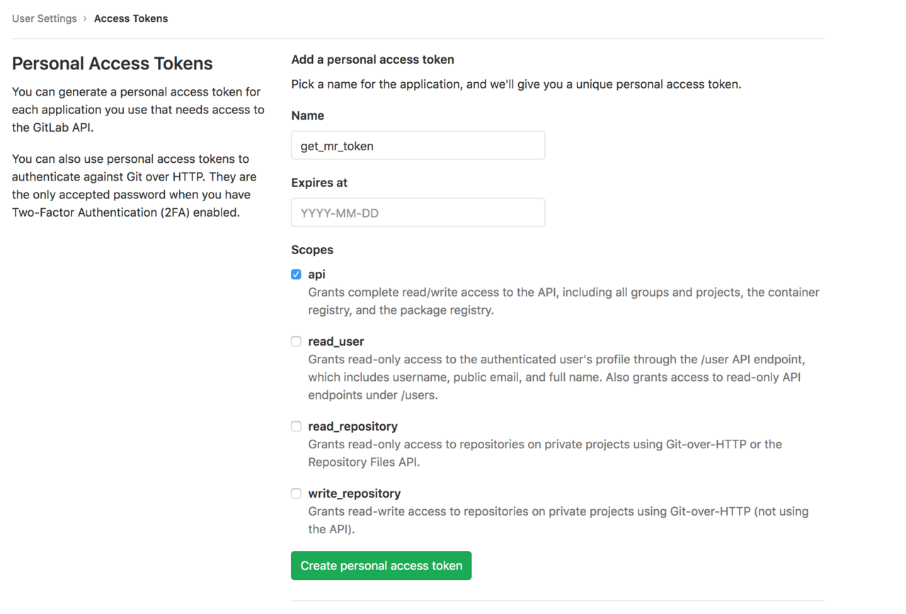Image resolution: width=906 pixels, height=614 pixels.
Task: Click the Personal Access Tokens heading
Action: (x=112, y=64)
